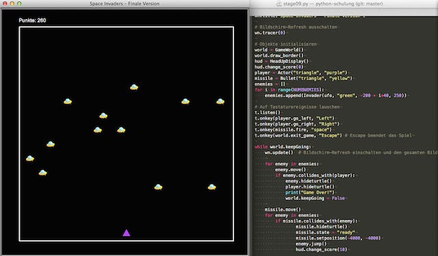Click the UFO nearest the right border
The width and height of the screenshot is (438, 256).
tap(220, 101)
